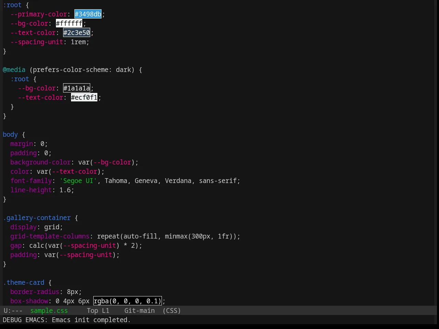
Task: Click the L1 line number indicator
Action: pyautogui.click(x=106, y=310)
